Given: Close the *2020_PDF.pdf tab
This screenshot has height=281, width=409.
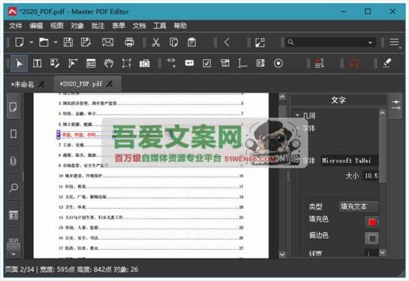Looking at the screenshot, I should pyautogui.click(x=110, y=84).
